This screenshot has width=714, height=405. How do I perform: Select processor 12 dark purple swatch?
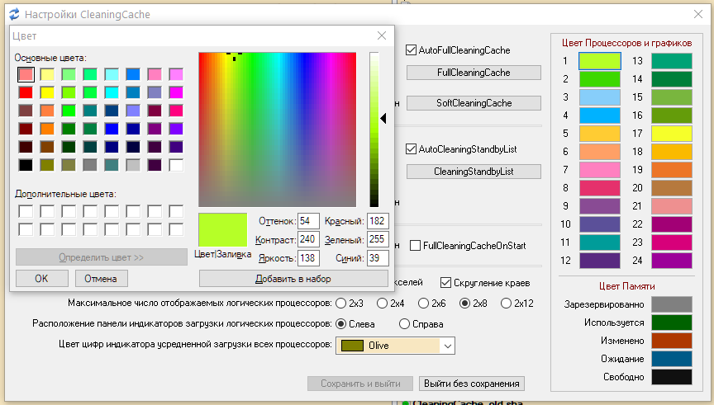599,261
